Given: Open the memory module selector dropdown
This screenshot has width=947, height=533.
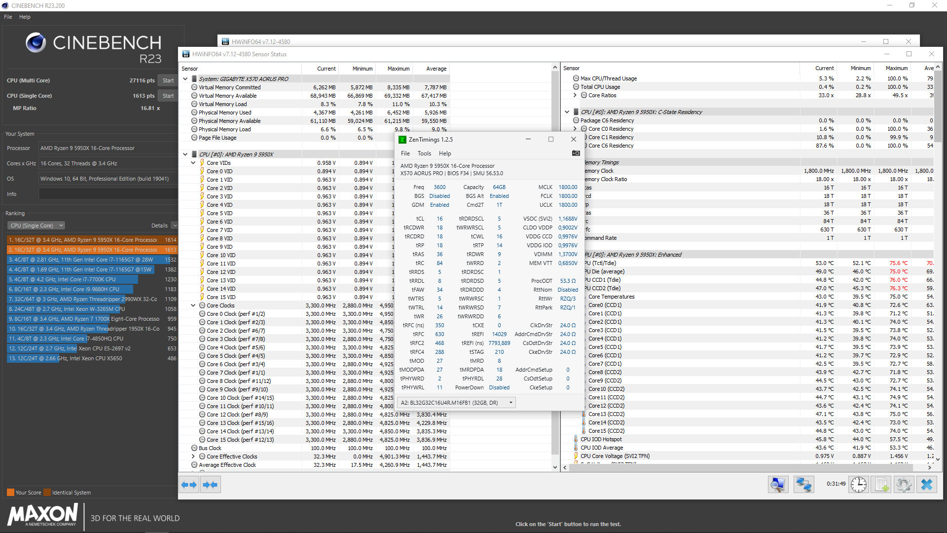Looking at the screenshot, I should (456, 403).
